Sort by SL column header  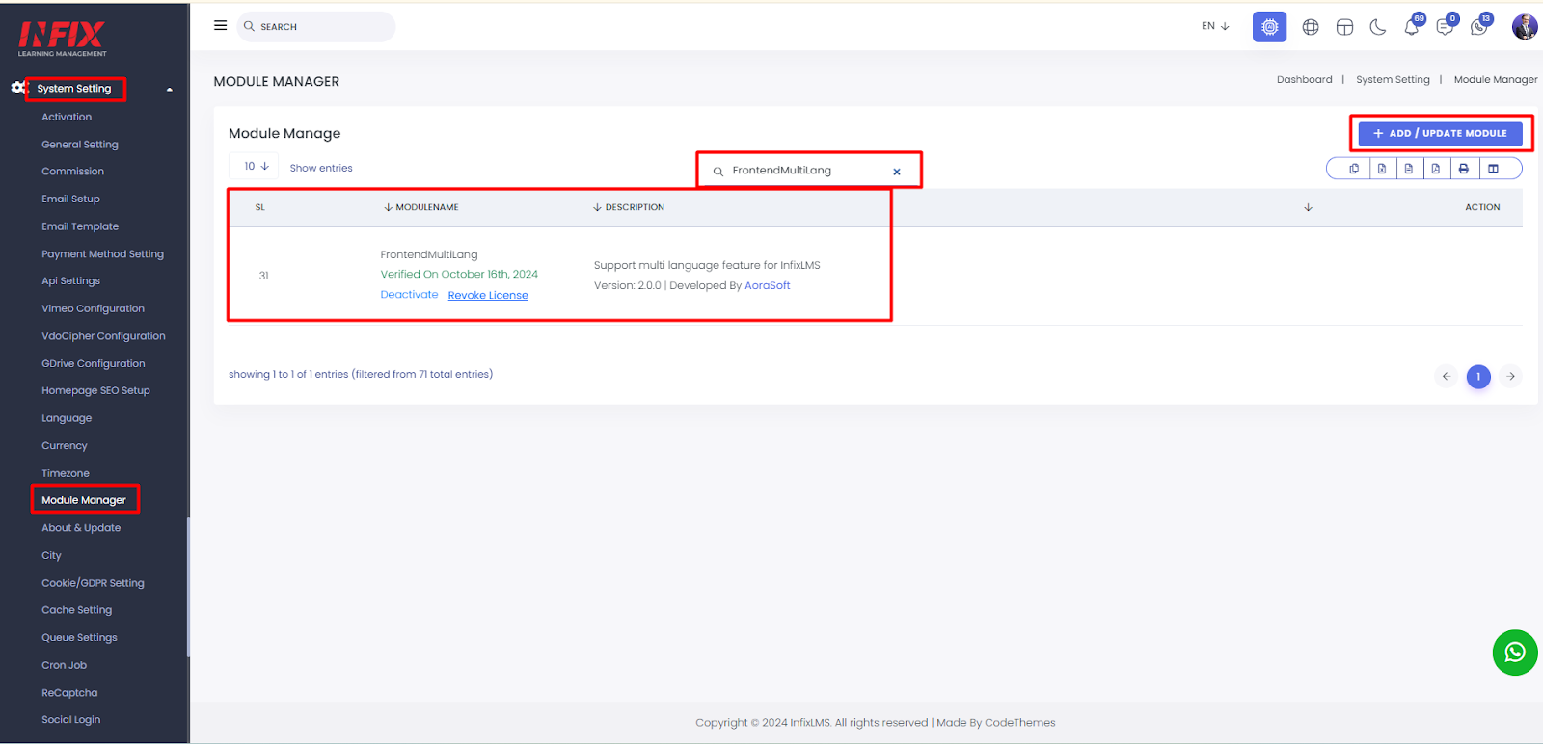pos(259,207)
